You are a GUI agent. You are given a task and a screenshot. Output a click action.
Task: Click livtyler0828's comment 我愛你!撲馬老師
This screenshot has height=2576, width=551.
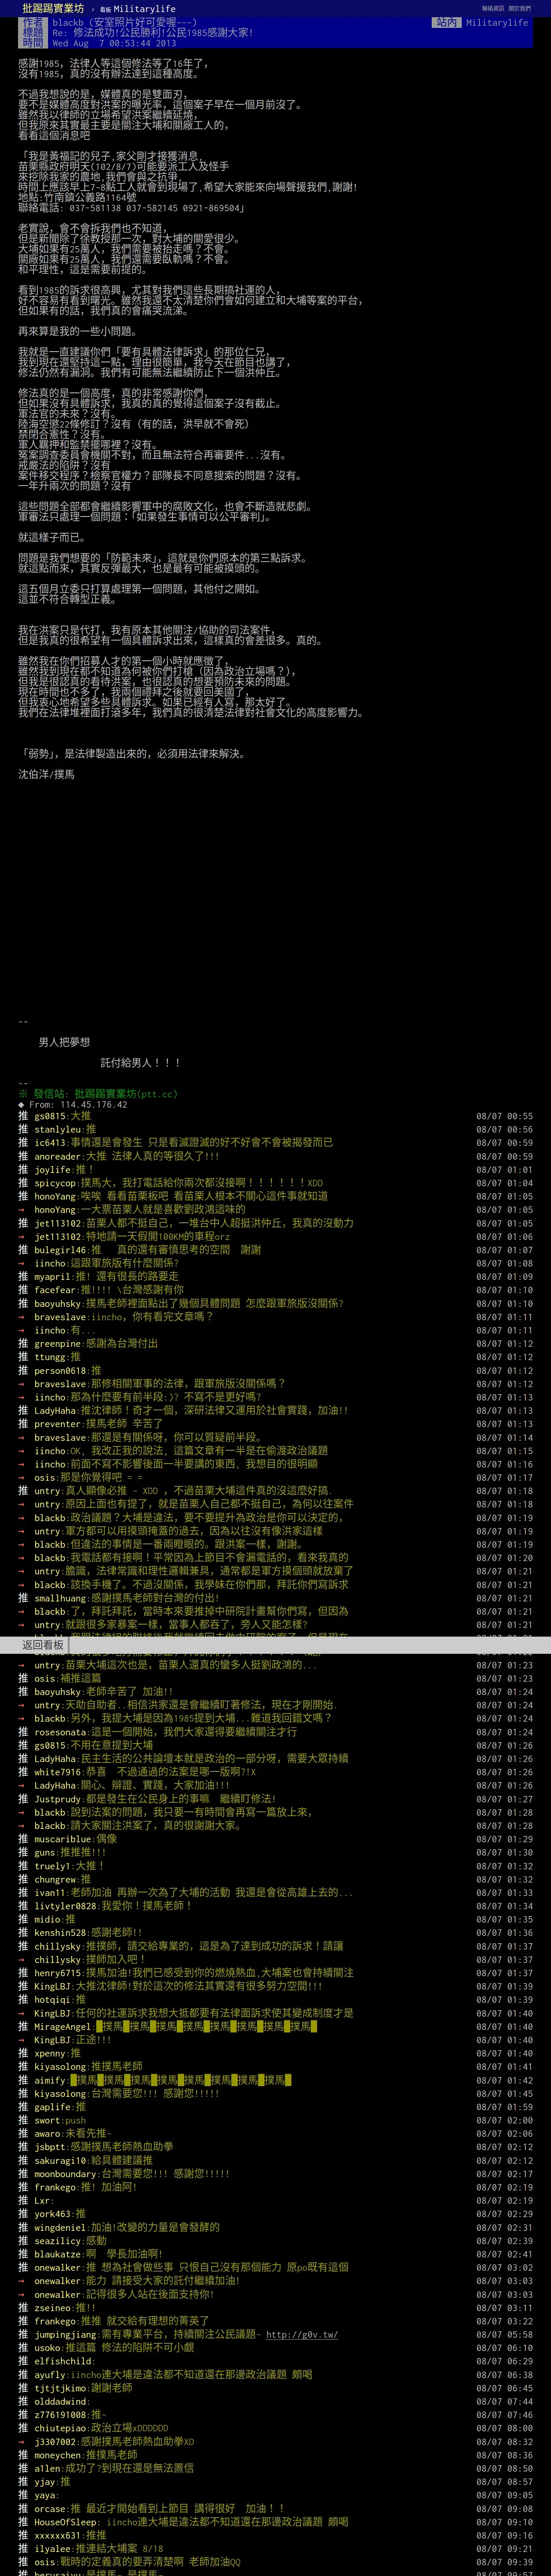pyautogui.click(x=275, y=1906)
